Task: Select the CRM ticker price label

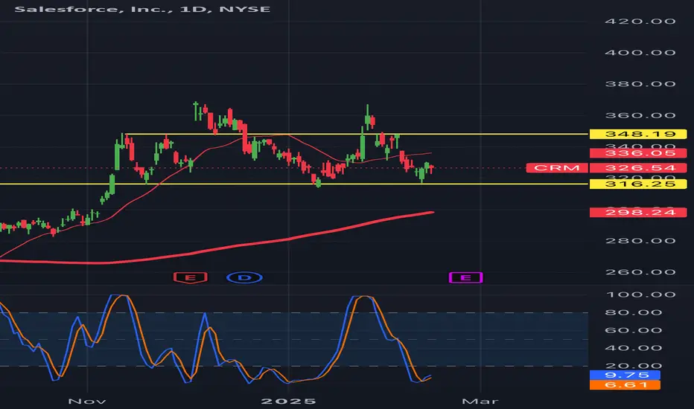Action: 557,168
